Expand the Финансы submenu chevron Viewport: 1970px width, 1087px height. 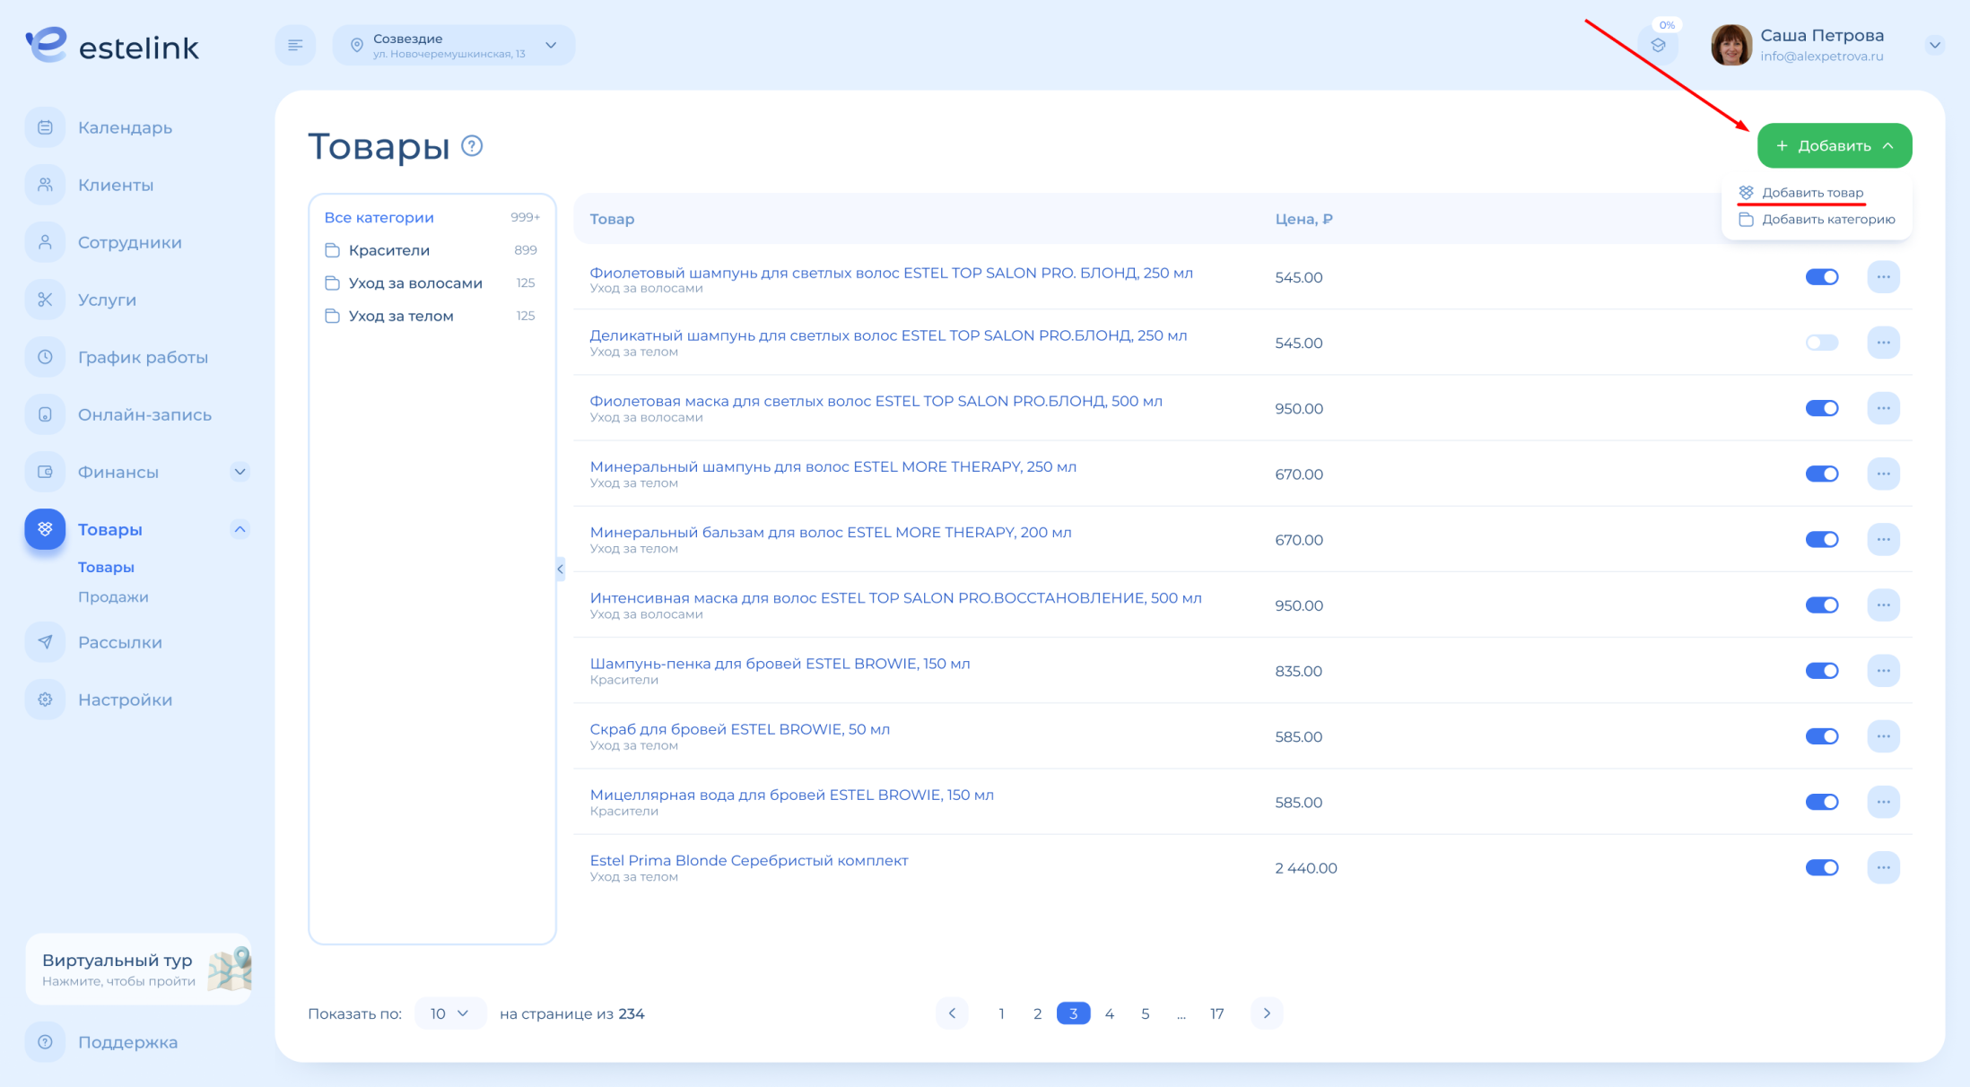(240, 472)
